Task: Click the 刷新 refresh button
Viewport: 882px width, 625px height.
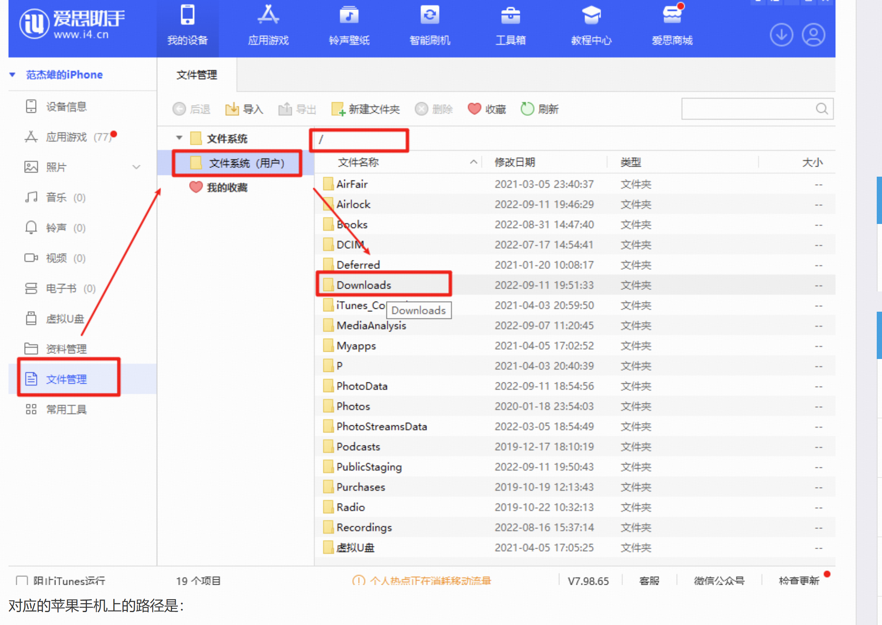Action: point(540,109)
